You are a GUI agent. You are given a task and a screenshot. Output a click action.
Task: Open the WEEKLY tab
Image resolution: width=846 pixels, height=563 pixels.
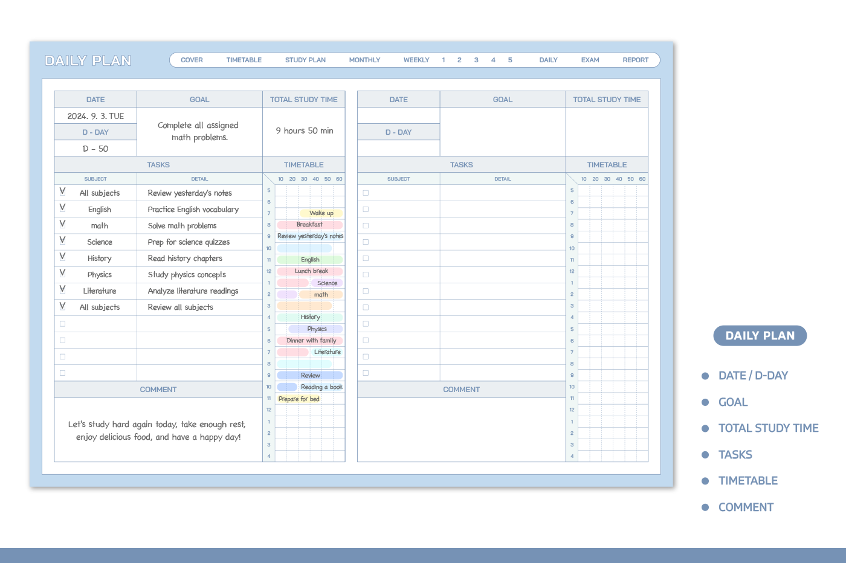[x=416, y=60]
